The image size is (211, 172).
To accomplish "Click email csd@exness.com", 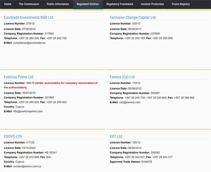I will tap(130, 102).
